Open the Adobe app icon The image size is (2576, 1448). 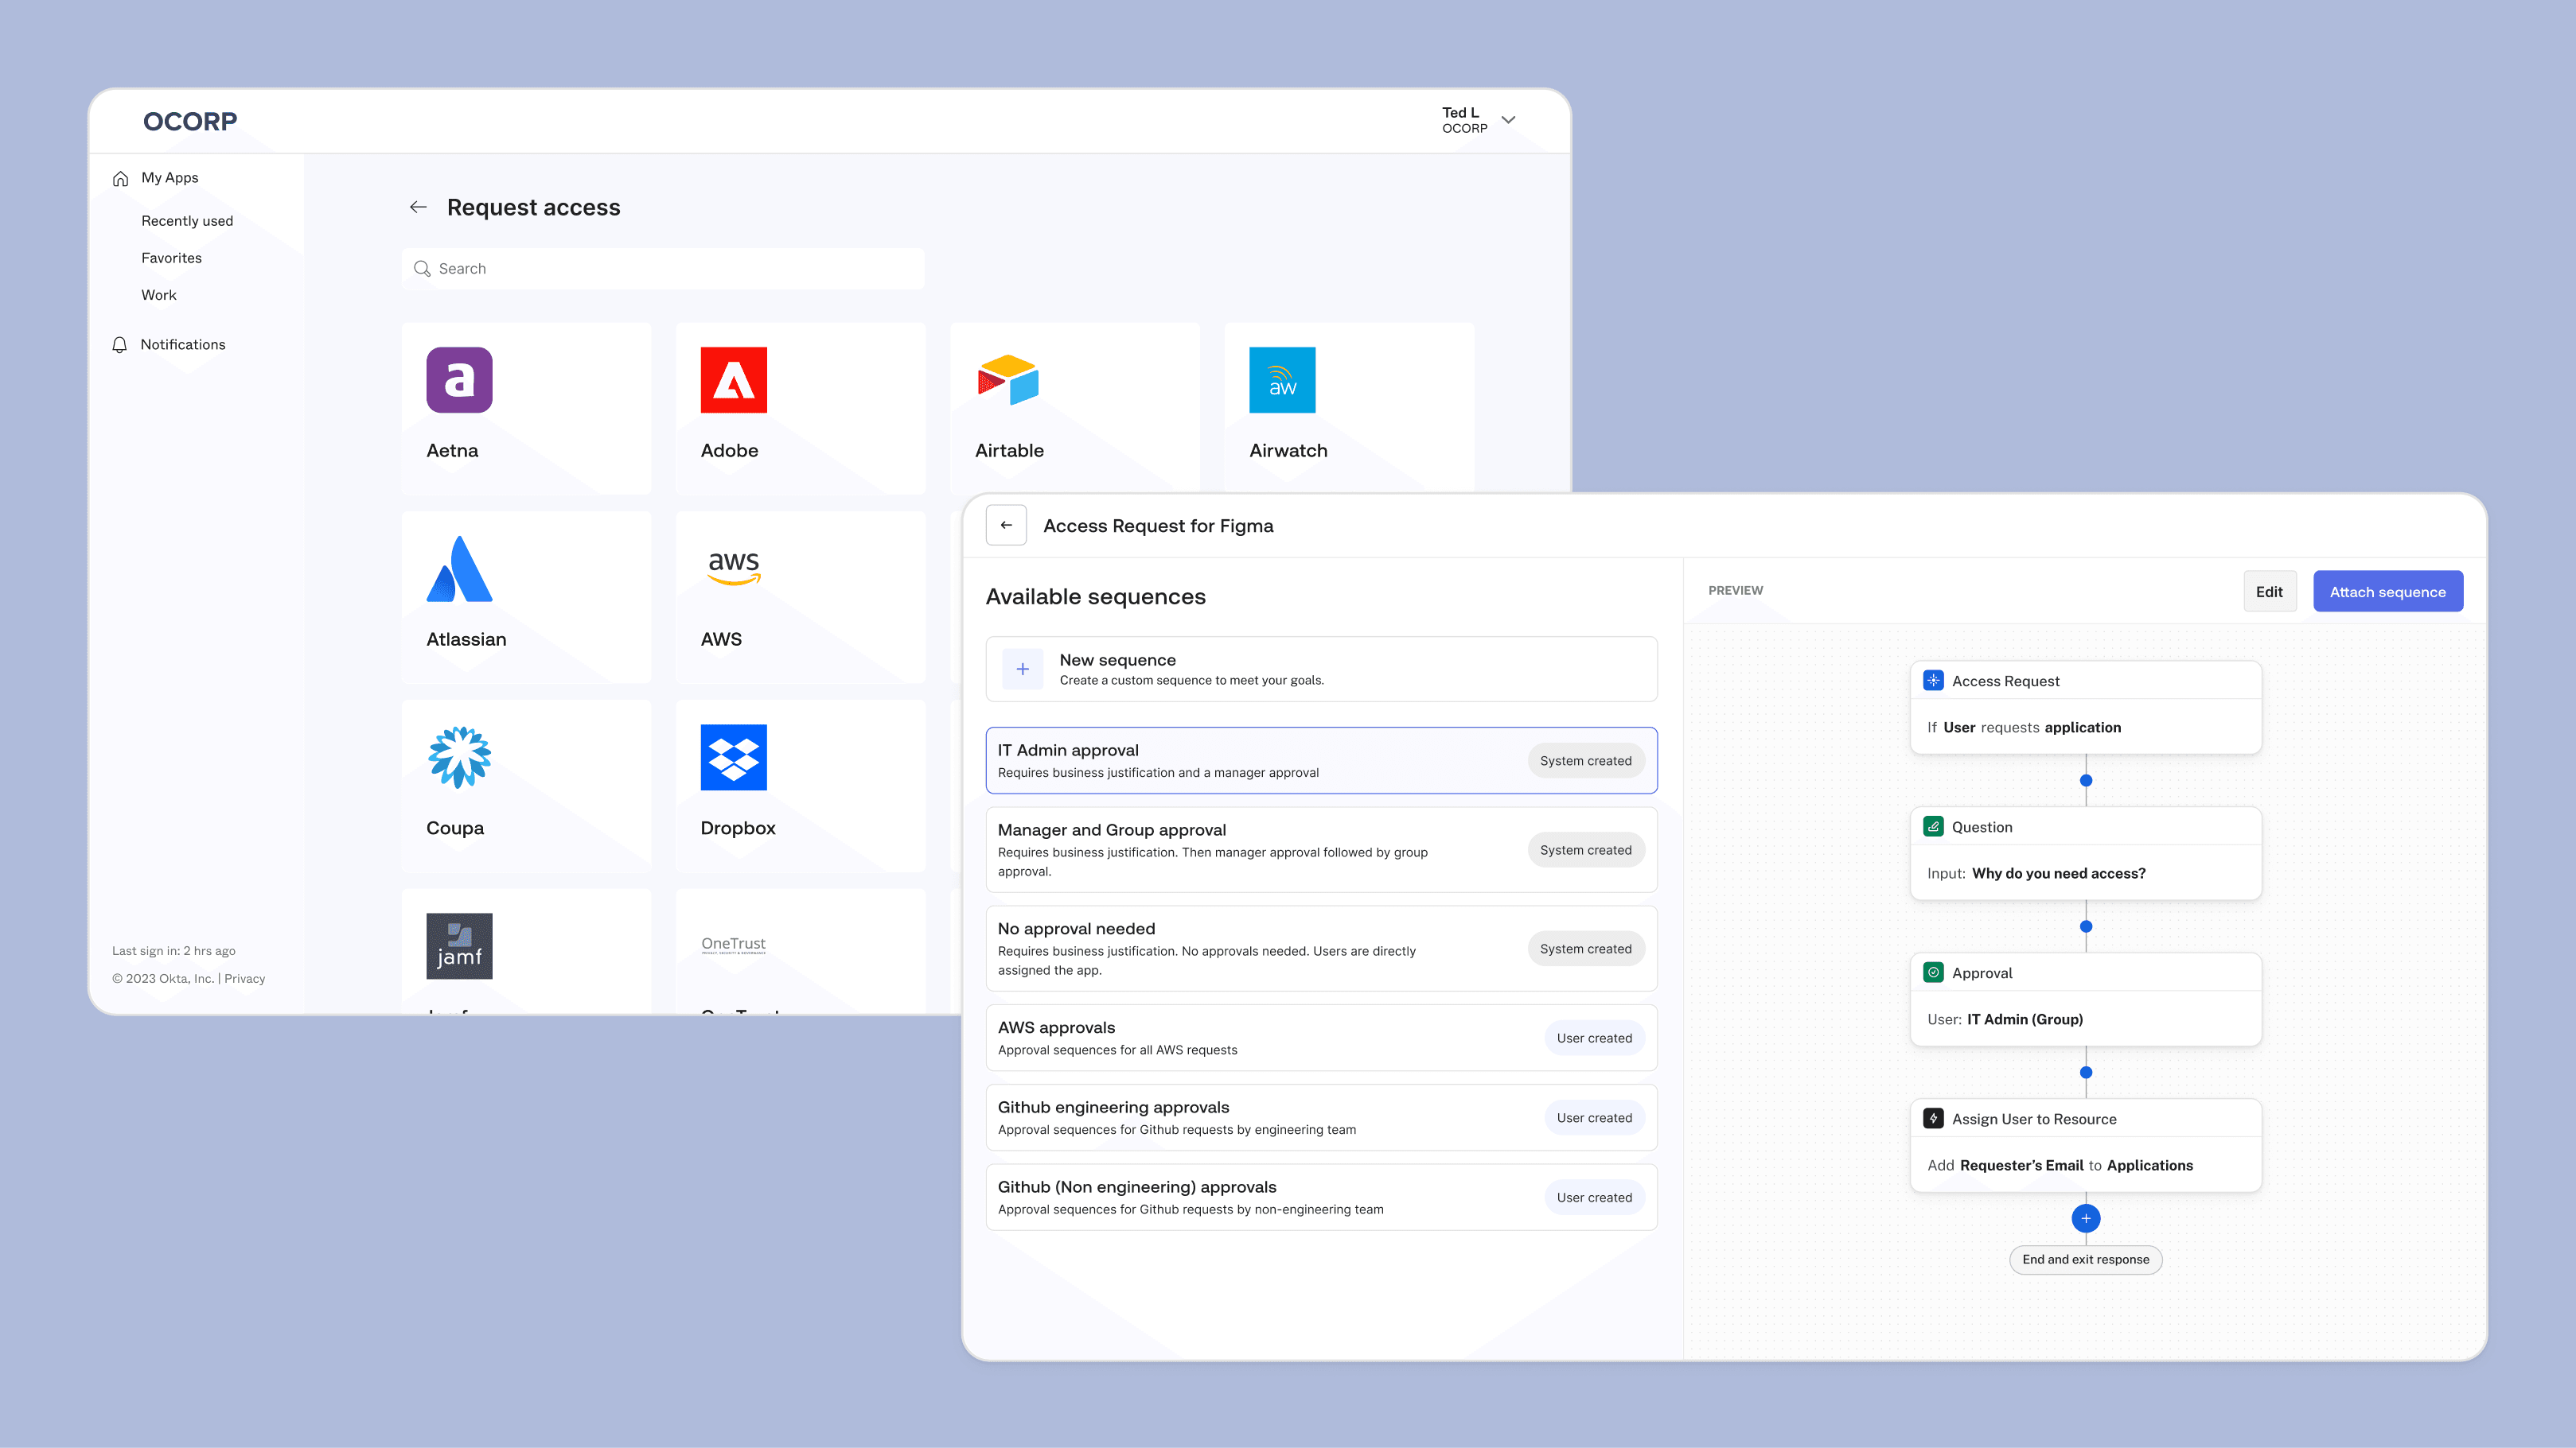point(734,380)
